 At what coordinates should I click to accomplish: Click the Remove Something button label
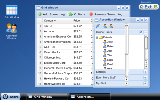pos(108,14)
